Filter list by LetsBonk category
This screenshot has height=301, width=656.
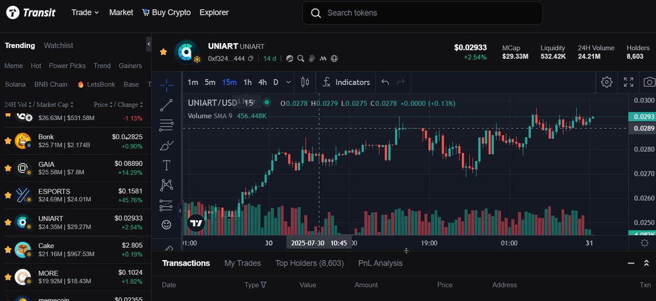[x=96, y=85]
